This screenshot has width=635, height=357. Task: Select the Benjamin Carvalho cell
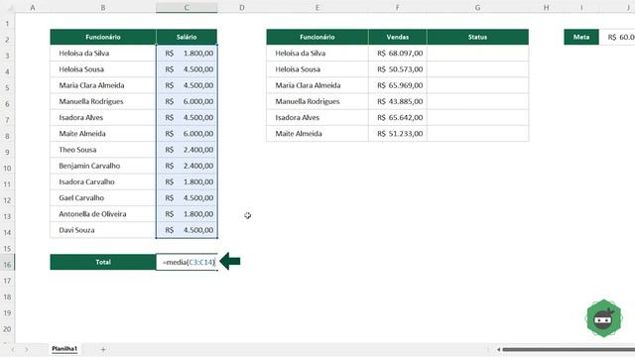click(x=103, y=166)
